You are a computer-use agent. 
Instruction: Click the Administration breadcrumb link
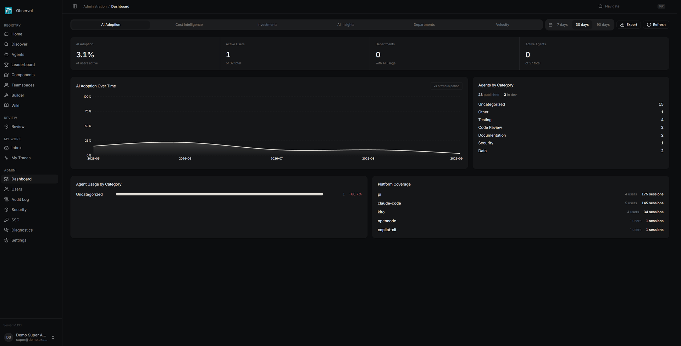(x=95, y=6)
